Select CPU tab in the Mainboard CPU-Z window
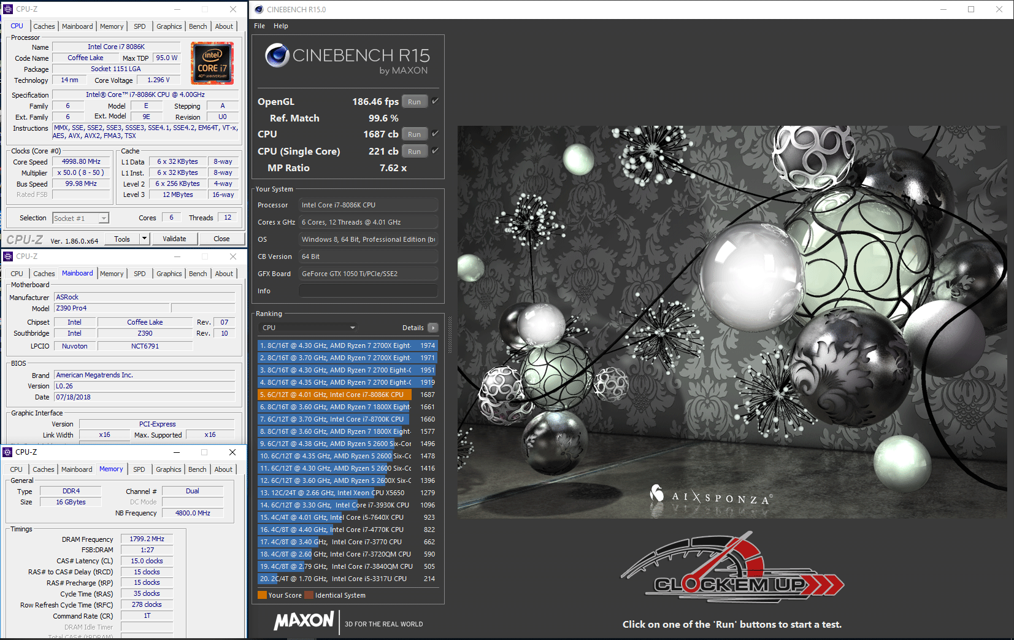 17,274
